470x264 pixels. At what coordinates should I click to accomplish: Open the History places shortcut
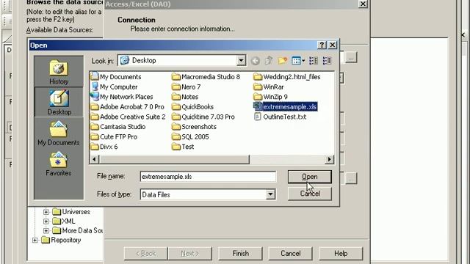[59, 72]
